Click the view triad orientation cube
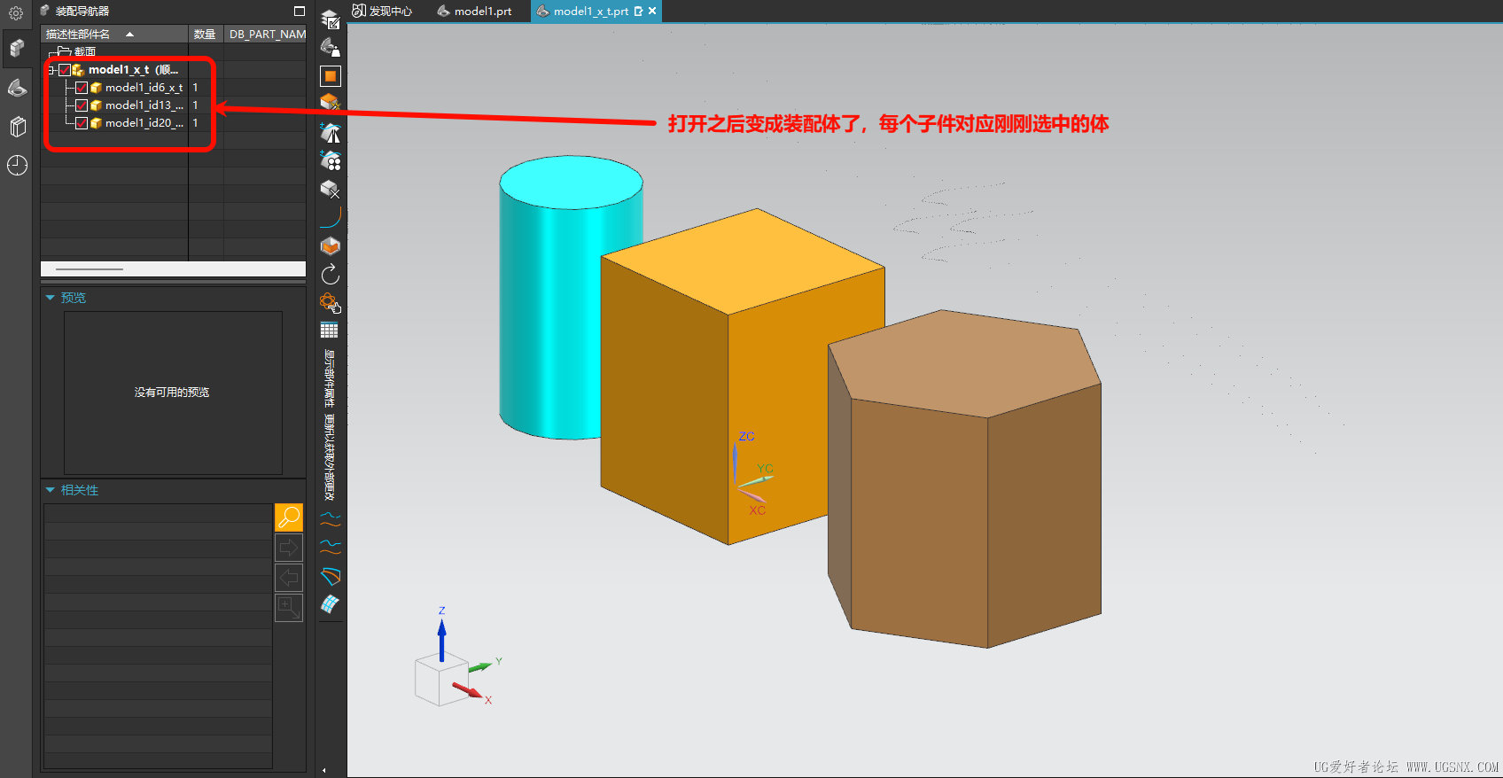Image resolution: width=1503 pixels, height=778 pixels. 441,680
